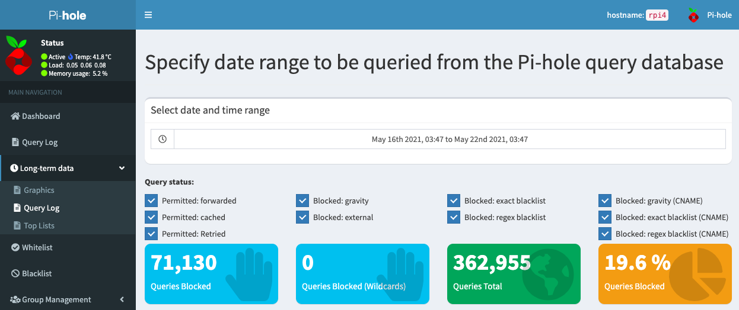Collapse the Long-term data chevron
The height and width of the screenshot is (310, 739).
pos(122,168)
